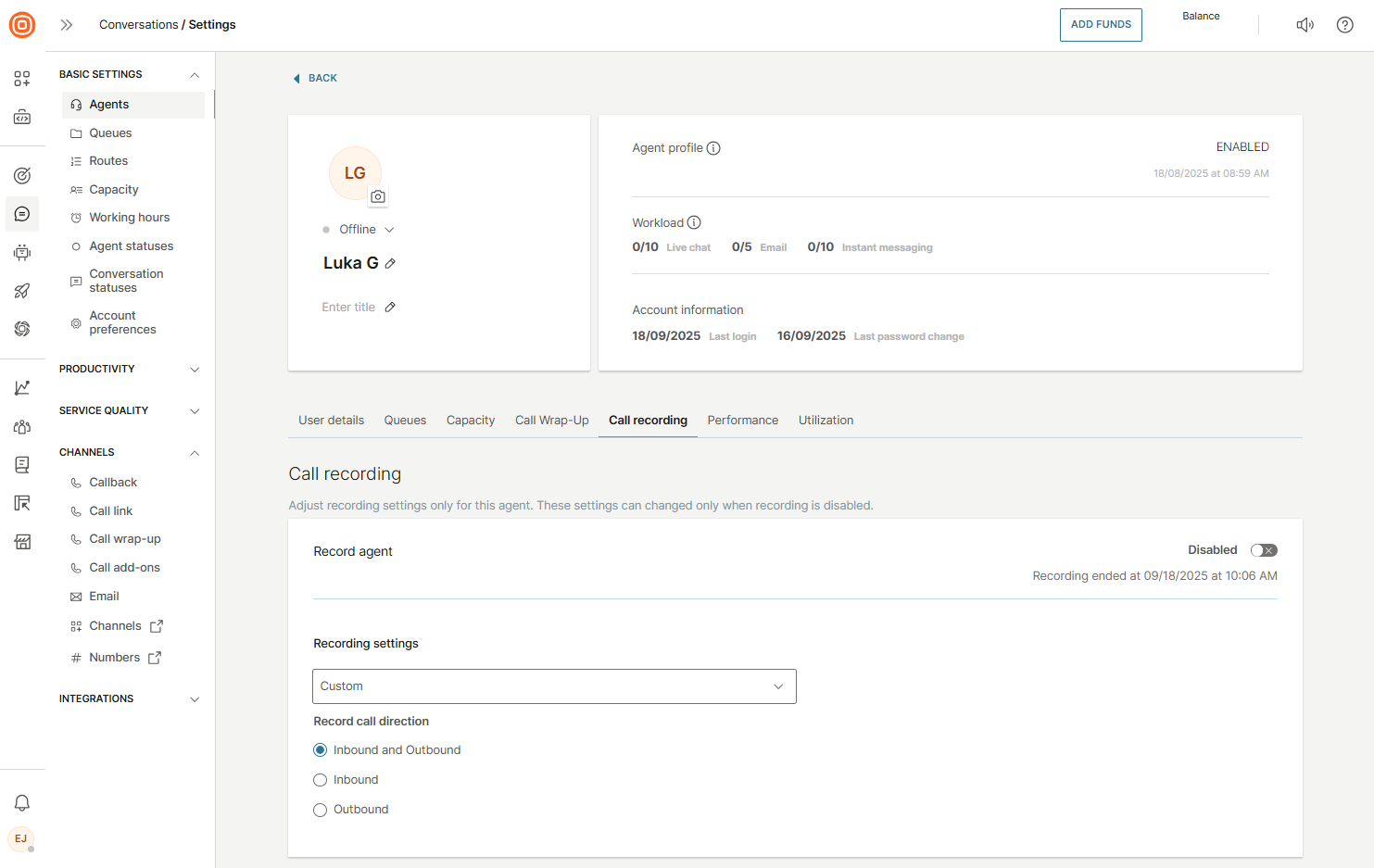
Task: Open the Recording settings Custom dropdown
Action: point(554,686)
